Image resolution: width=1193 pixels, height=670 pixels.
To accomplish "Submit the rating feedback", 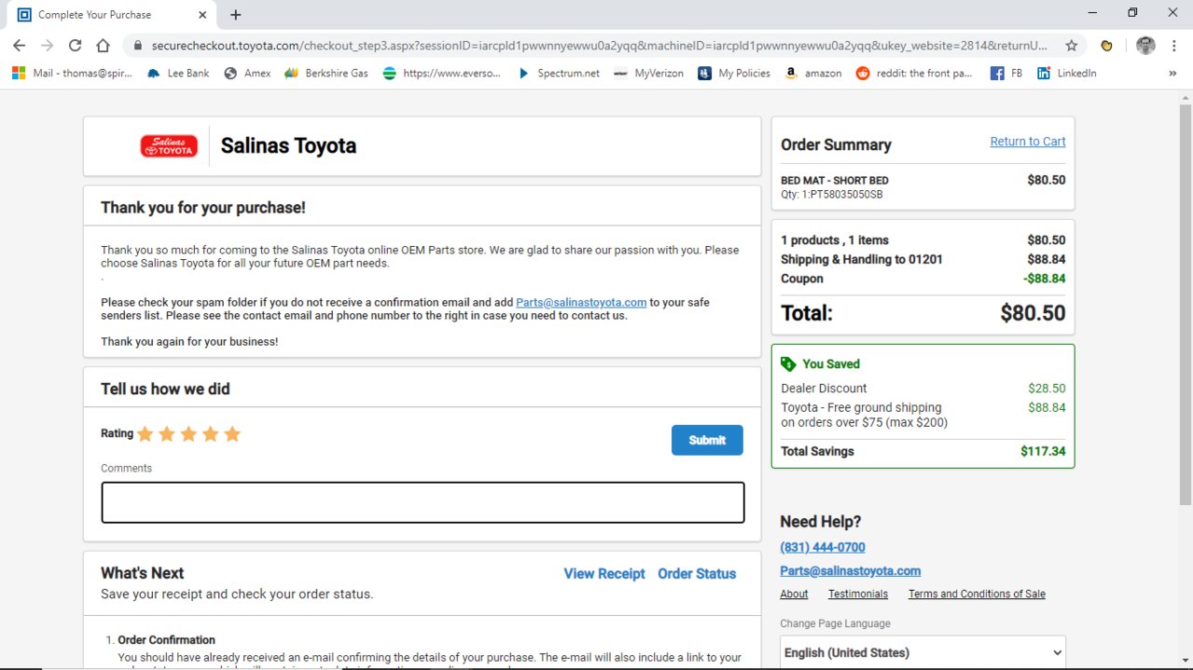I will (x=707, y=440).
